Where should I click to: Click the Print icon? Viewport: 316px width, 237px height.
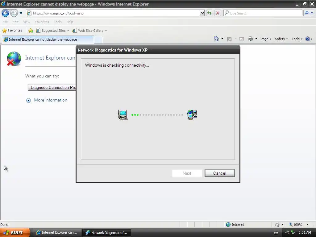[250, 39]
